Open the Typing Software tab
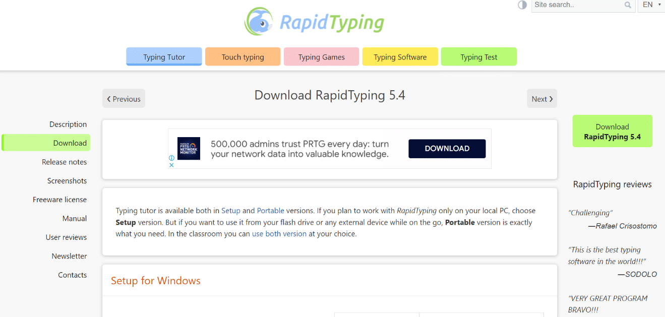 400,57
